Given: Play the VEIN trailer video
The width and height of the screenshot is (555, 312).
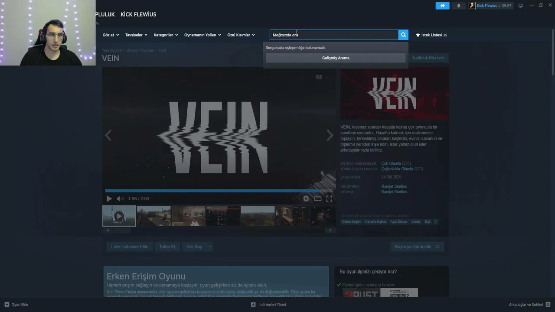Looking at the screenshot, I should tap(109, 198).
